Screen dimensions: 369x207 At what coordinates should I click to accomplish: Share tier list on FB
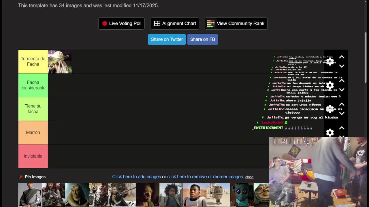[x=203, y=39]
